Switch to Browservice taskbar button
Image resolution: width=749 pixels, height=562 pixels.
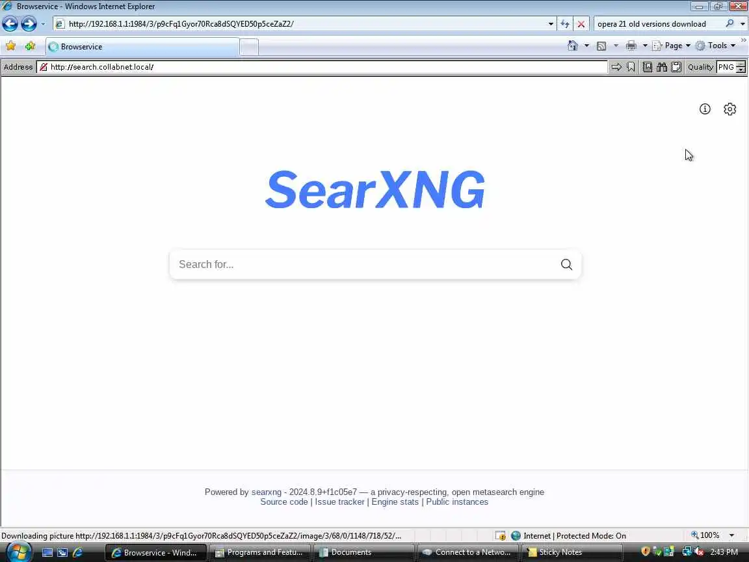[156, 552]
